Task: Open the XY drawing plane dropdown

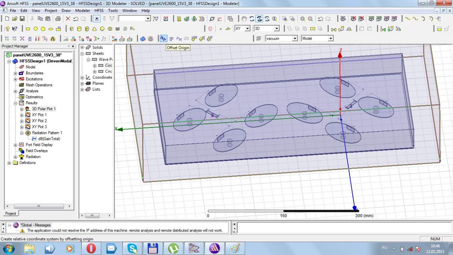Action: point(247,29)
